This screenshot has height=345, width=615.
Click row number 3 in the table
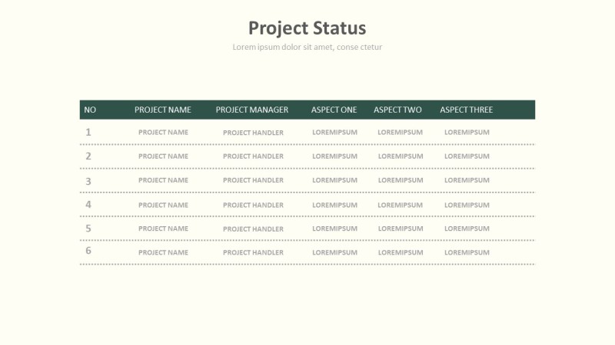click(88, 181)
